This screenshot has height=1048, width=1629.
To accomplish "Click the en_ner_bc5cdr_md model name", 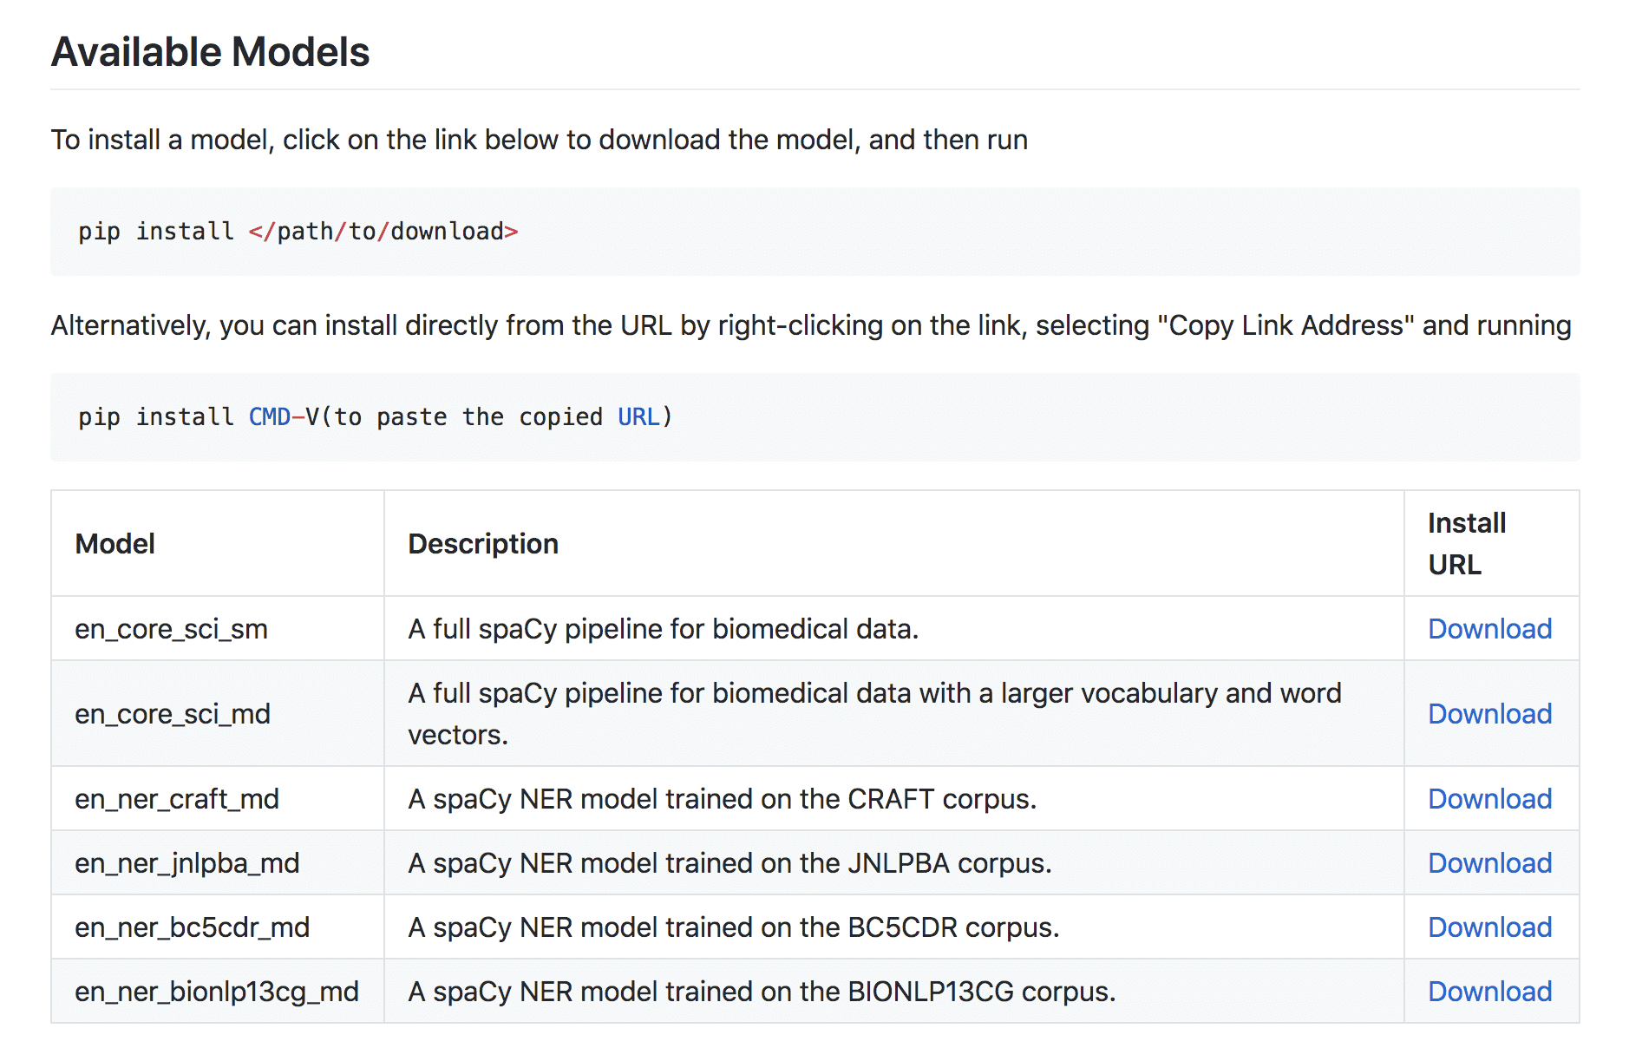I will coord(193,927).
